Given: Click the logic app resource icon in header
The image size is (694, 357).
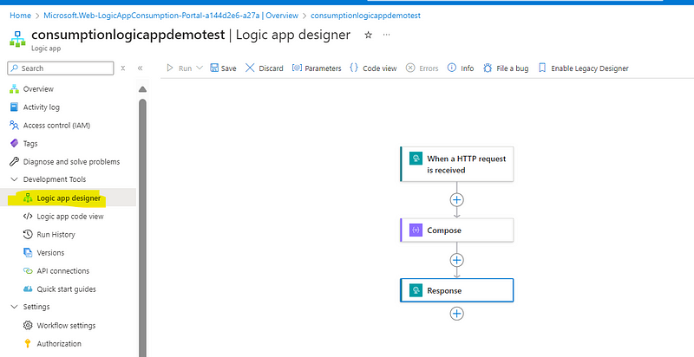Looking at the screenshot, I should 17,38.
